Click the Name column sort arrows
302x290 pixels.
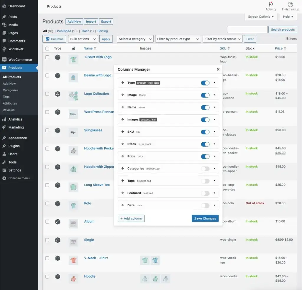95,48
